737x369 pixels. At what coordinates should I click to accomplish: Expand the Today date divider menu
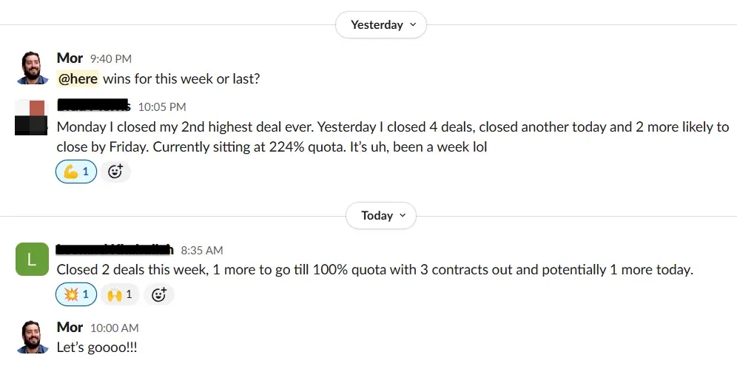pyautogui.click(x=380, y=216)
